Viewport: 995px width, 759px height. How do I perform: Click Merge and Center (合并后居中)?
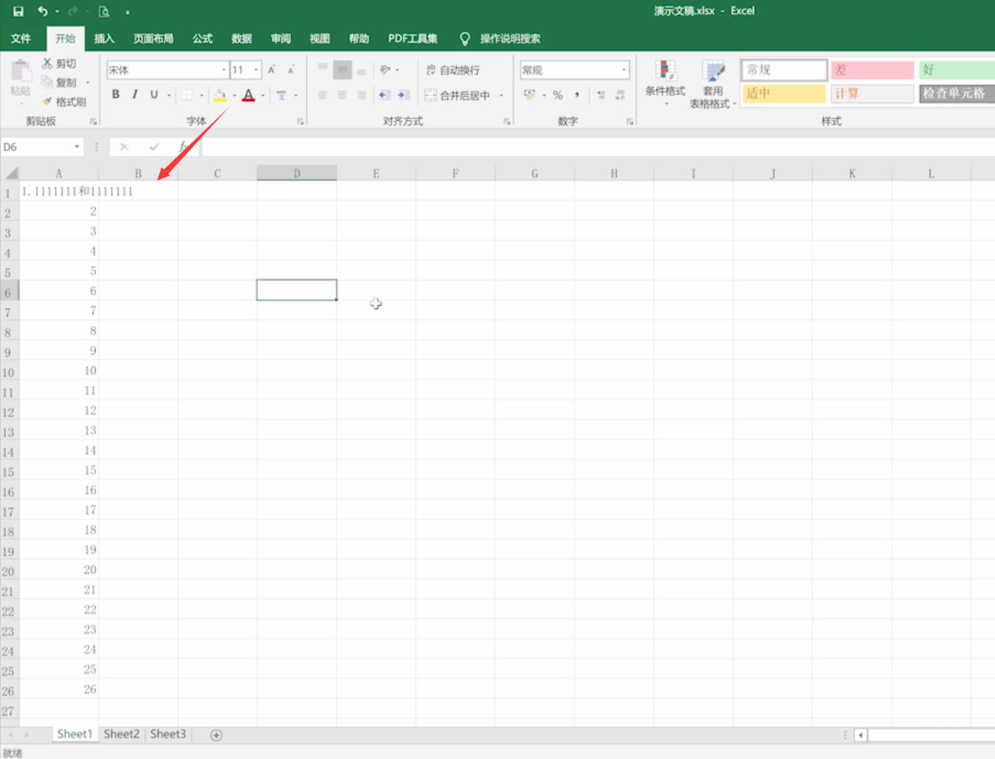[457, 95]
